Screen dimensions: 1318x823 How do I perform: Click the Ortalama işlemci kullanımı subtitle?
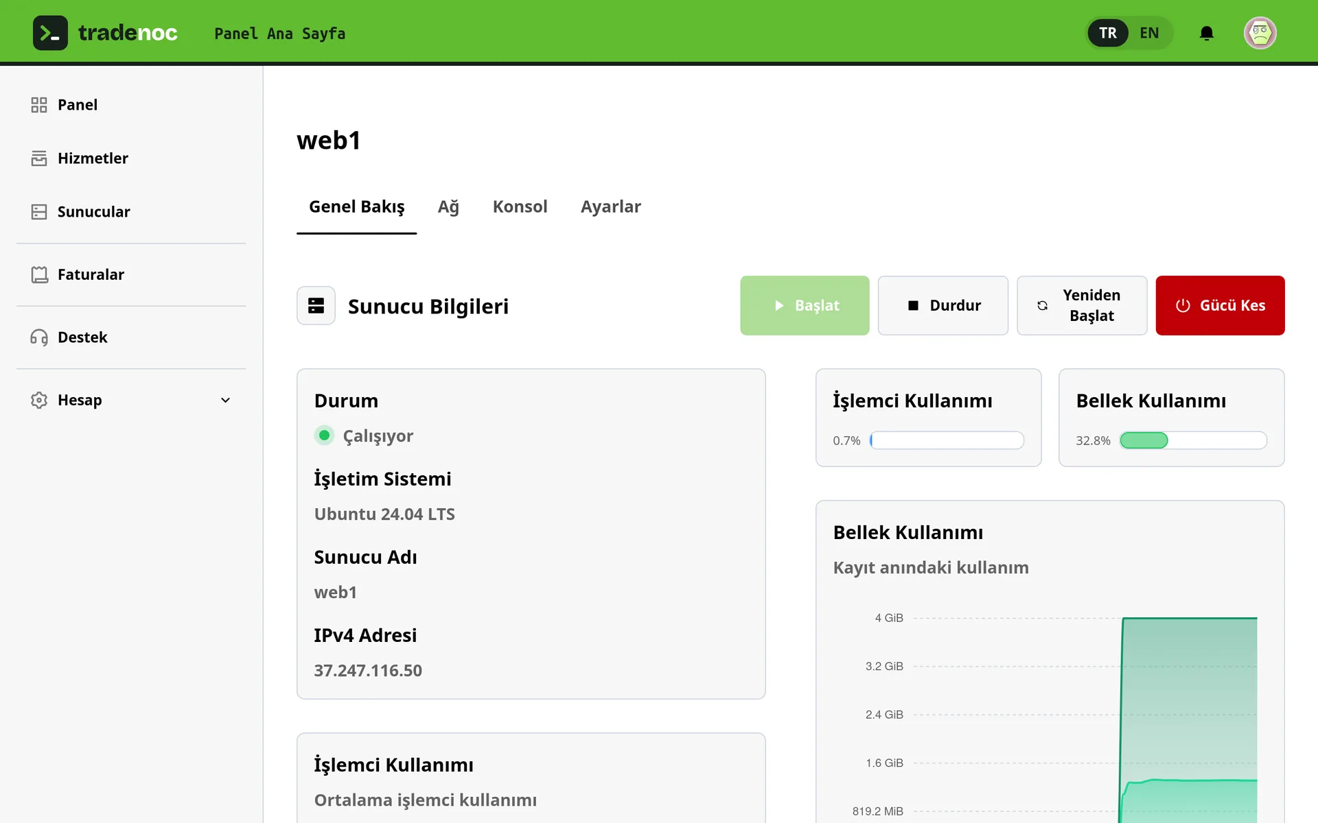[426, 800]
